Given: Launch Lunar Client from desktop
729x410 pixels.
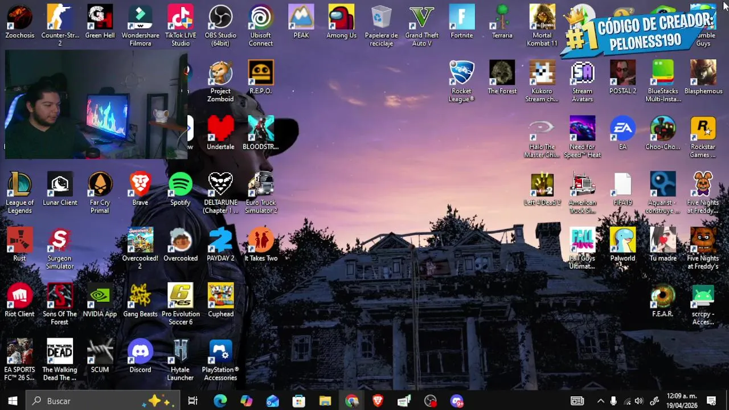Looking at the screenshot, I should click(x=60, y=190).
